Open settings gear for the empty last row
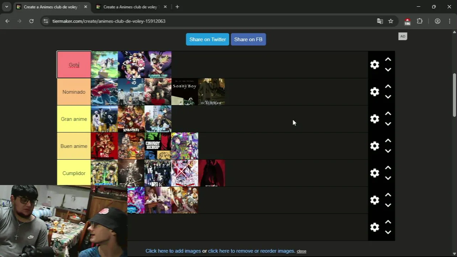The height and width of the screenshot is (257, 457). (x=374, y=227)
